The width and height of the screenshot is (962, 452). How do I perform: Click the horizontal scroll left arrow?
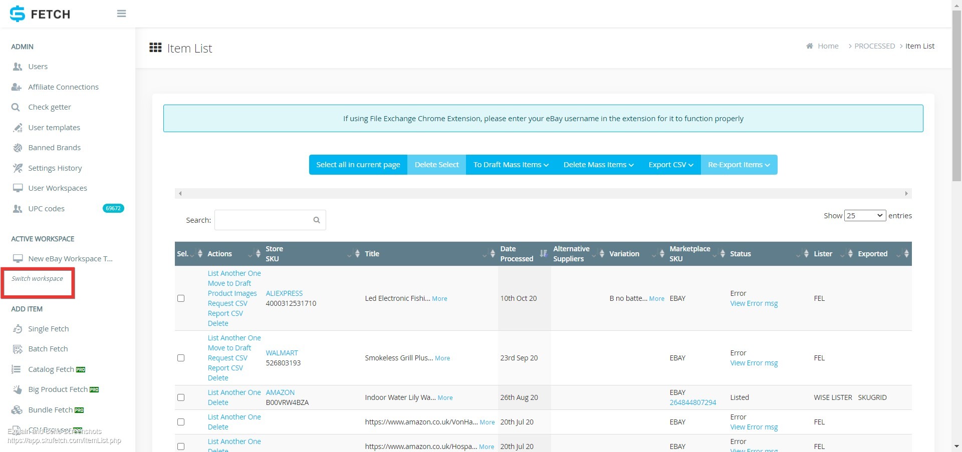[x=180, y=193]
